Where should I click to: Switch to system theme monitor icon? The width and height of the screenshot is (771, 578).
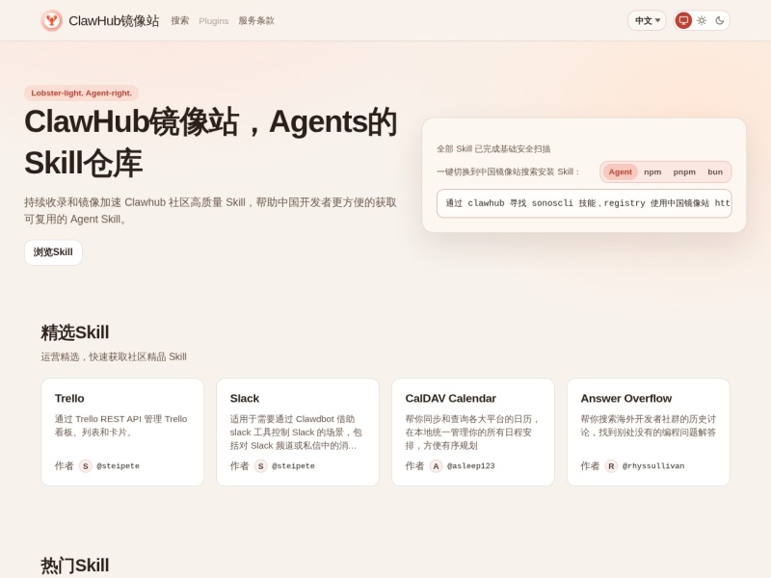[683, 20]
